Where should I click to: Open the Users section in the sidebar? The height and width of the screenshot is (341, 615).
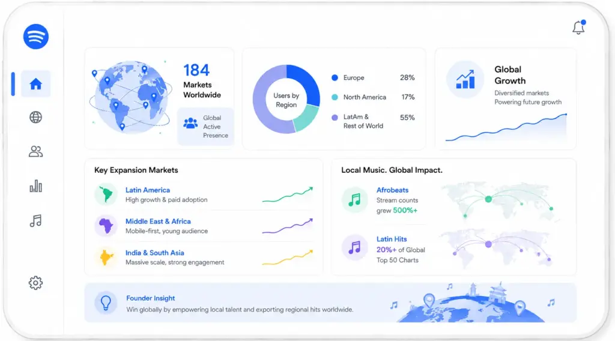35,151
